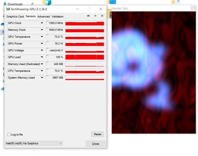Click the Memory Clock history graph
The image size is (198, 156).
[x=84, y=30]
